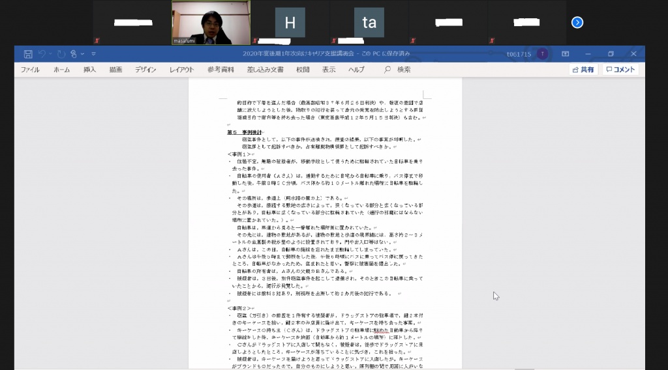Select participant tile labeled ta
This screenshot has width=668, height=370.
(369, 22)
